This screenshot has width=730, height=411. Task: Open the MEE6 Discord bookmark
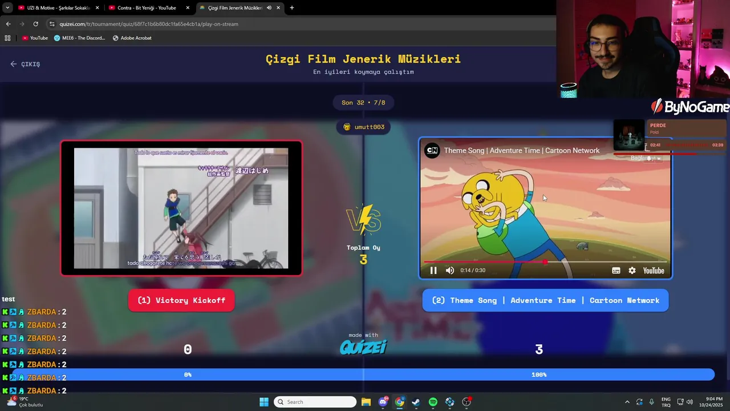point(80,38)
